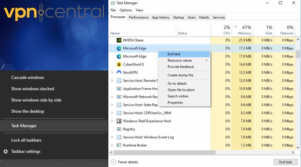Click the Microsoft Network Realtime process icon
This screenshot has width=301, height=167.
119,97
